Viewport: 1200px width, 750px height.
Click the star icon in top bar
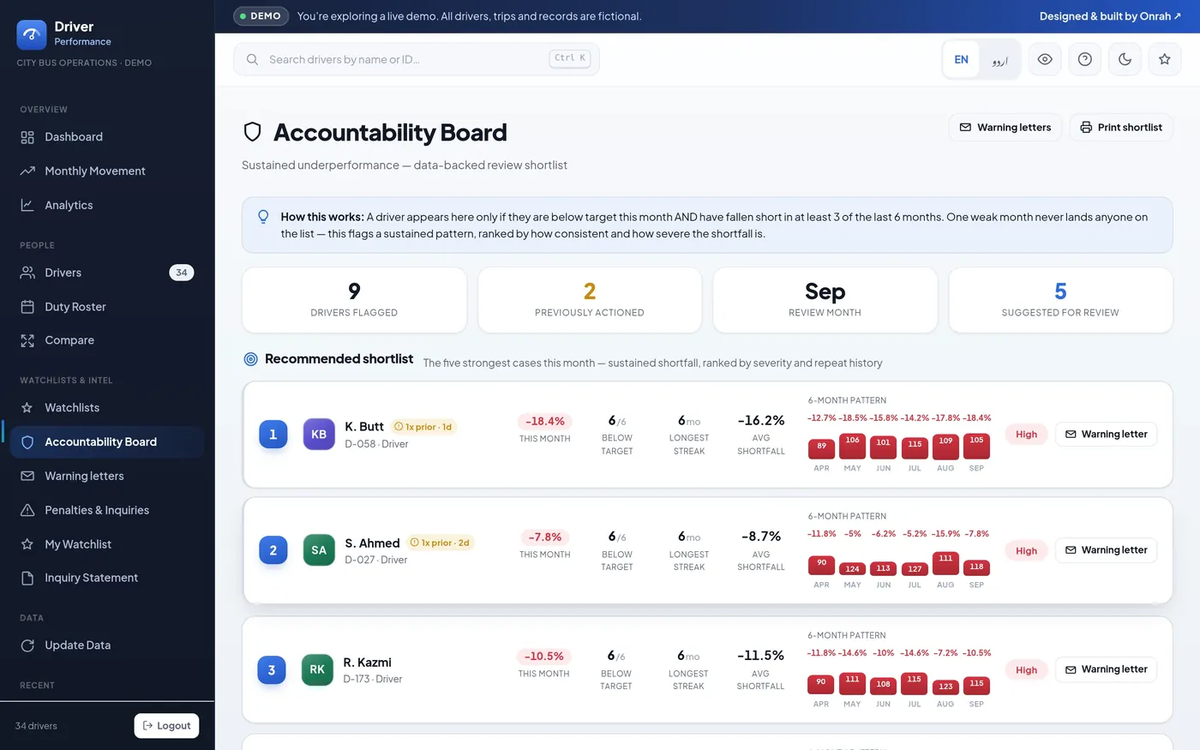(1164, 59)
